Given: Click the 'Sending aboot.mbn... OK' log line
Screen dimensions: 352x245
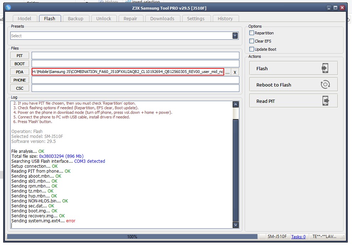Looking at the screenshot, I should click(36, 176).
